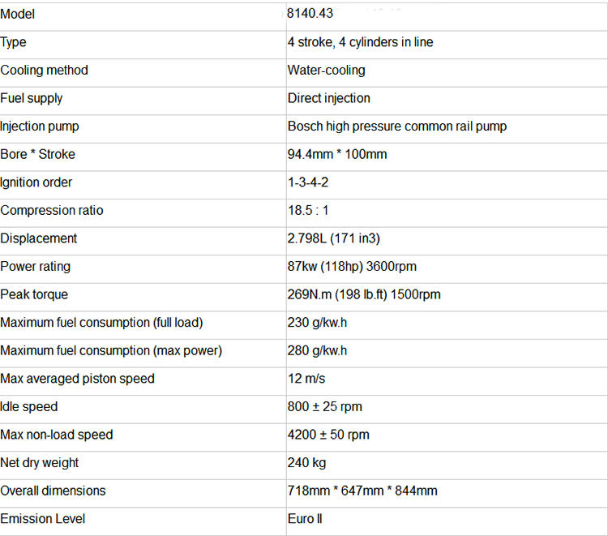Click the Displacement row label
Viewport: 608px width, 536px height.
39,238
